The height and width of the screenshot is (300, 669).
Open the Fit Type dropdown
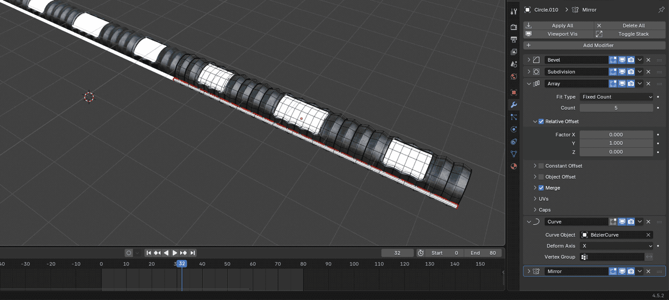coord(616,97)
